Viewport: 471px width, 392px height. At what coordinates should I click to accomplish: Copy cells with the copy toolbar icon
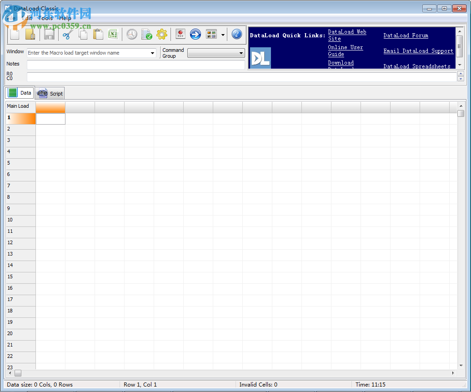point(82,34)
